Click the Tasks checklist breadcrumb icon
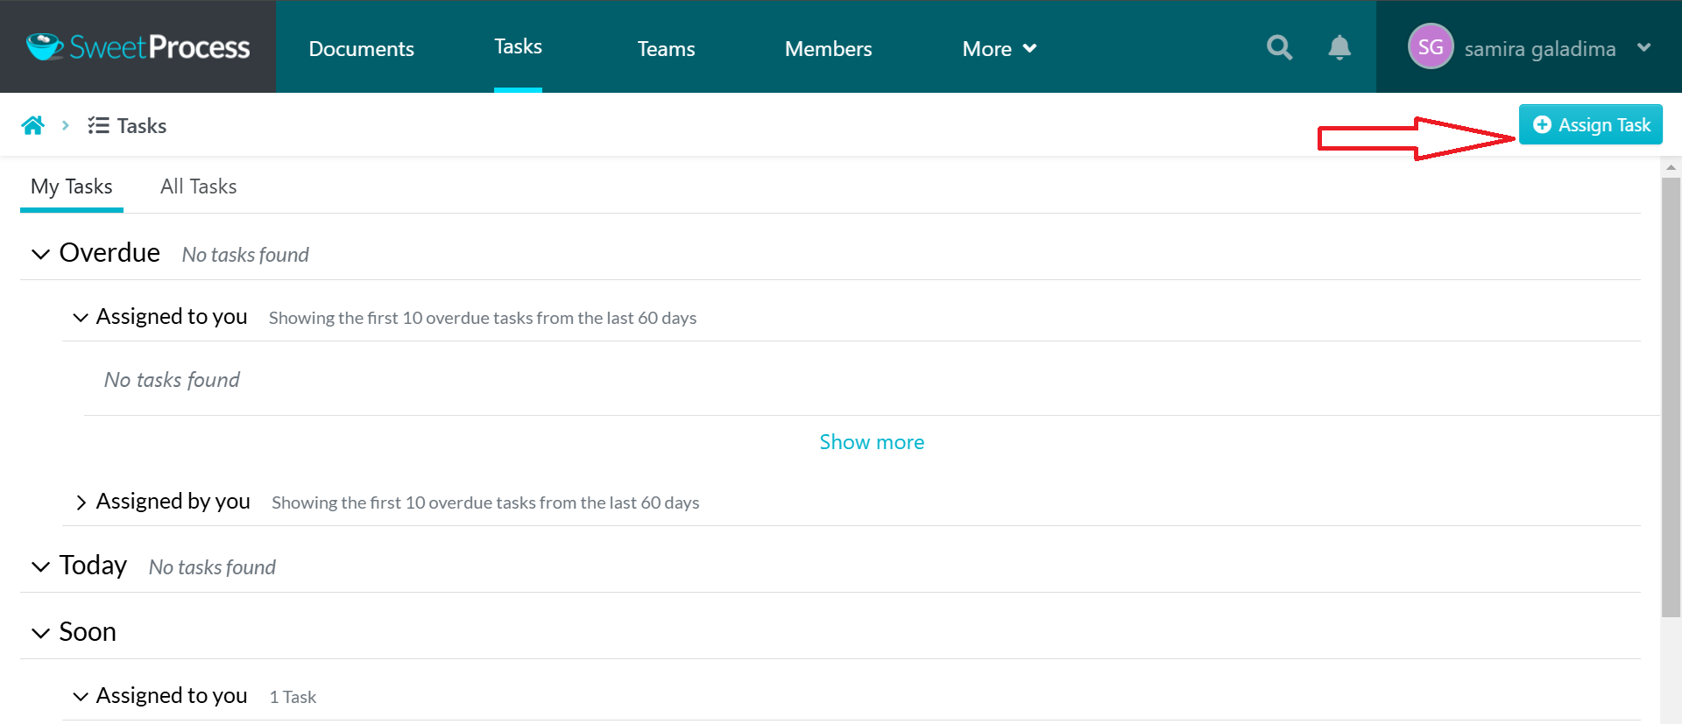The width and height of the screenshot is (1682, 724). coord(98,126)
